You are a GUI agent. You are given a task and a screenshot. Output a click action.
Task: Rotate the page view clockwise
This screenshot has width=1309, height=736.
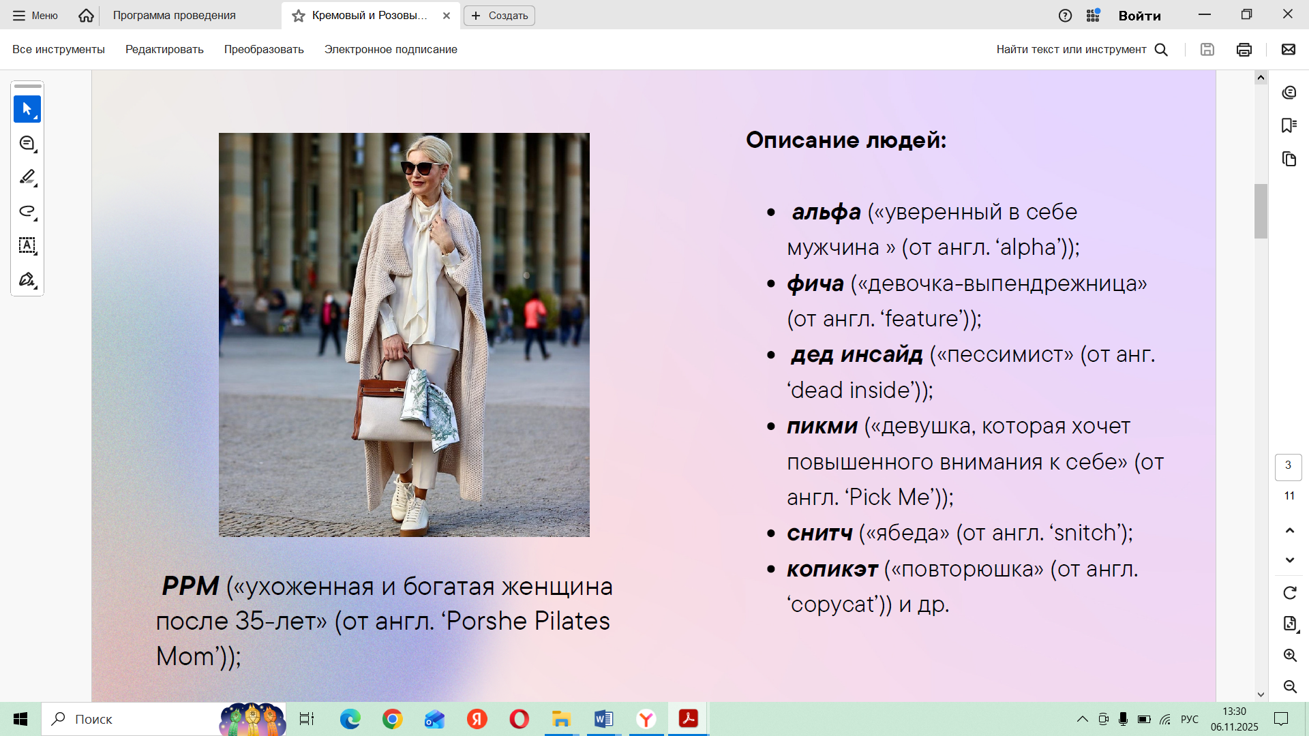click(1289, 593)
